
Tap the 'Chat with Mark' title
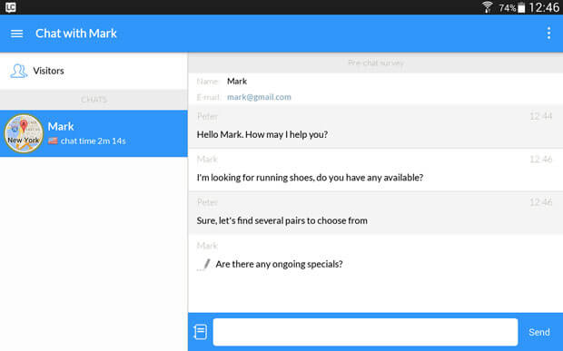[76, 34]
